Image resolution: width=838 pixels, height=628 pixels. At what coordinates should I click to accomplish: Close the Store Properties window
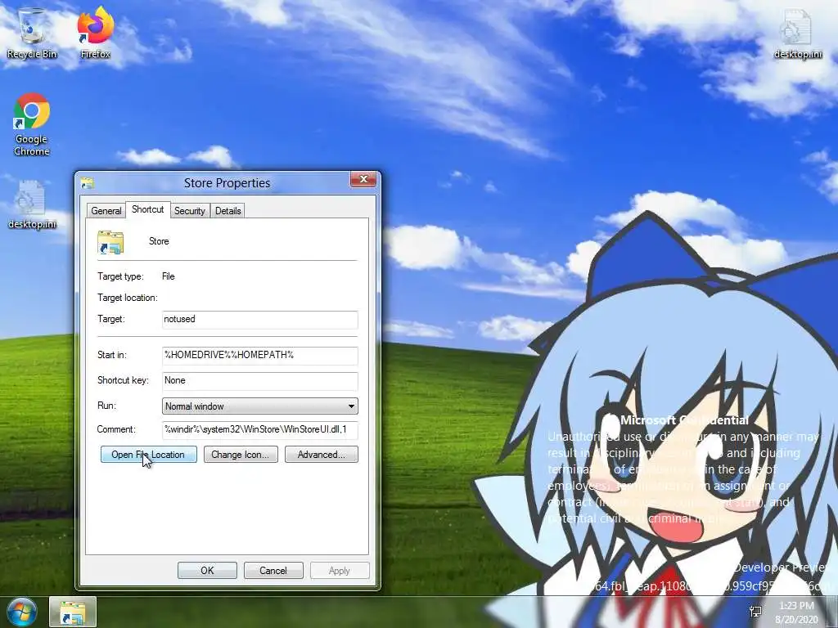pos(363,179)
